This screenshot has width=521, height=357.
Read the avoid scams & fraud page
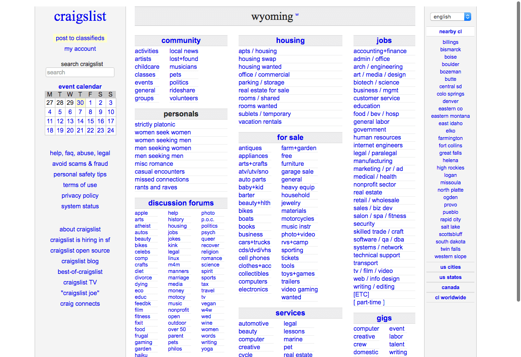point(79,163)
